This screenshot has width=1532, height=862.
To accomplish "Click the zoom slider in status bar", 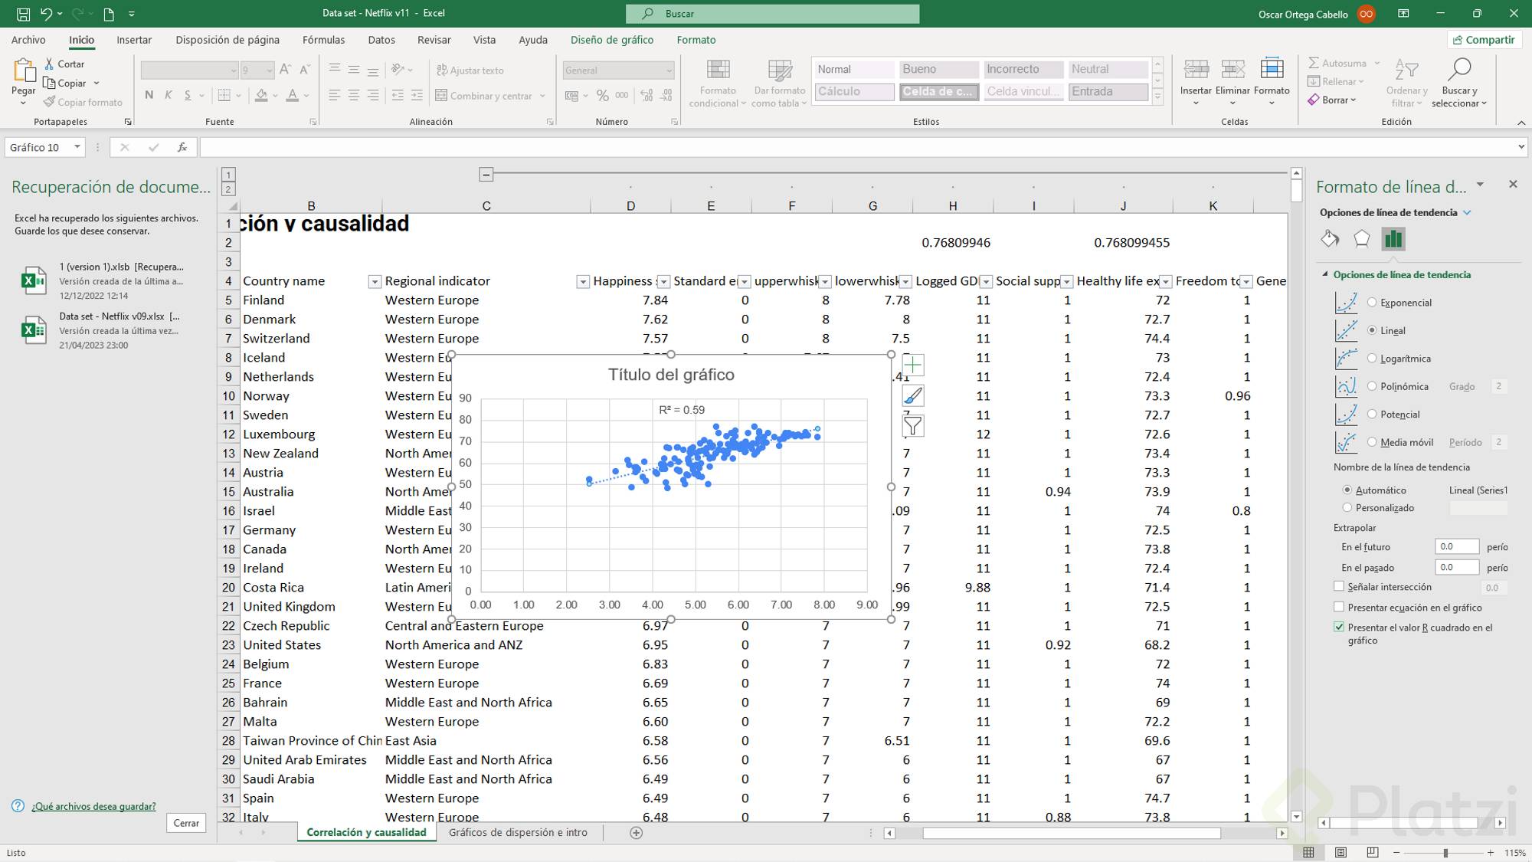I will (1445, 853).
